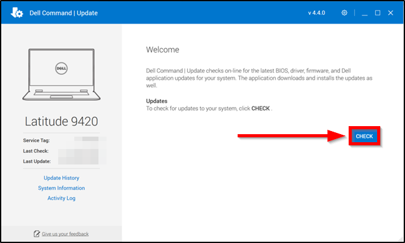Open the settings gear icon
The height and width of the screenshot is (243, 405).
[x=344, y=12]
